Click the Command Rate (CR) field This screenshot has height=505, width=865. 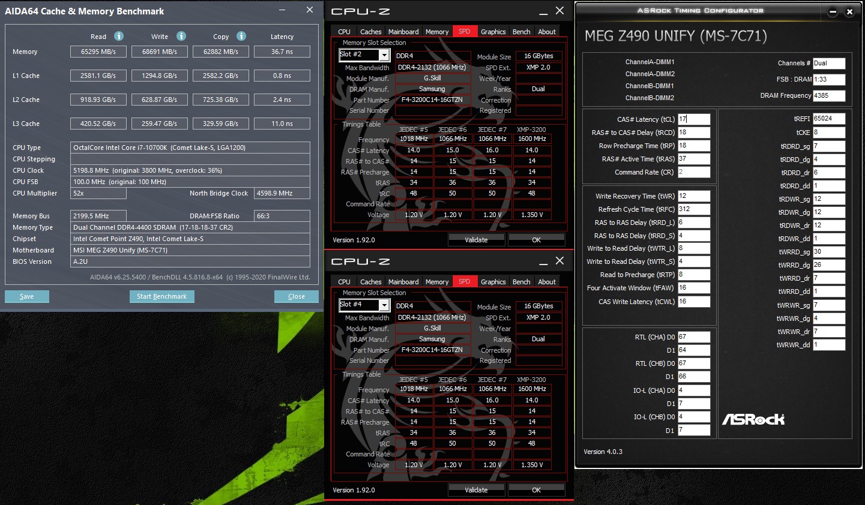[694, 172]
